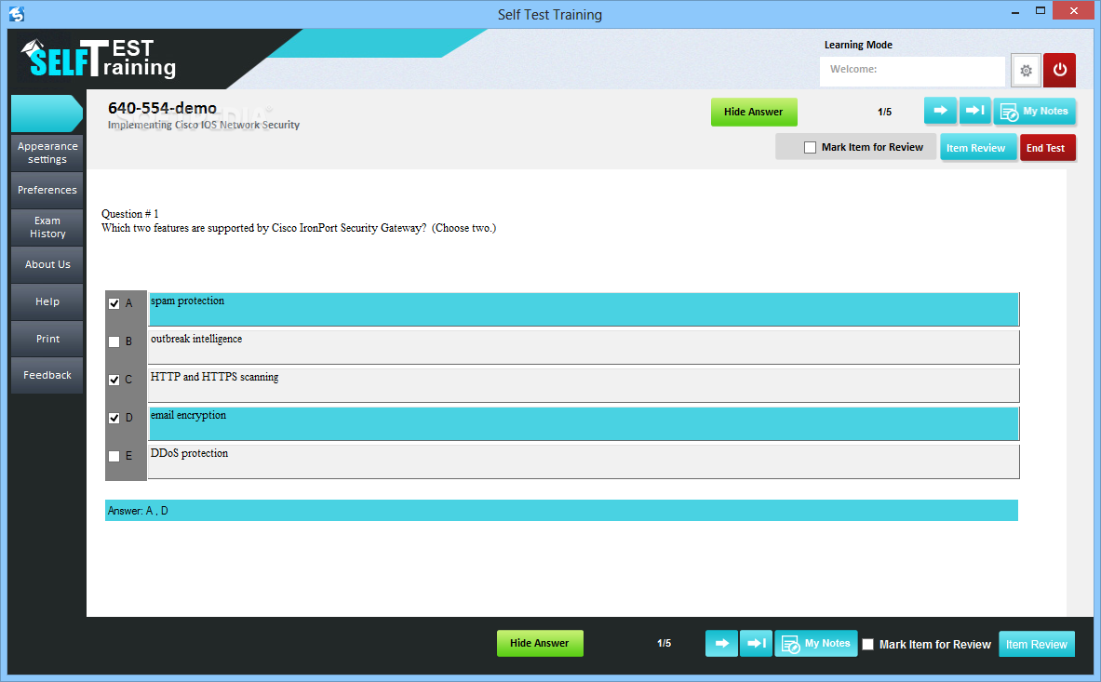This screenshot has height=682, width=1101.
Task: Click top Item Review button
Action: click(x=976, y=148)
